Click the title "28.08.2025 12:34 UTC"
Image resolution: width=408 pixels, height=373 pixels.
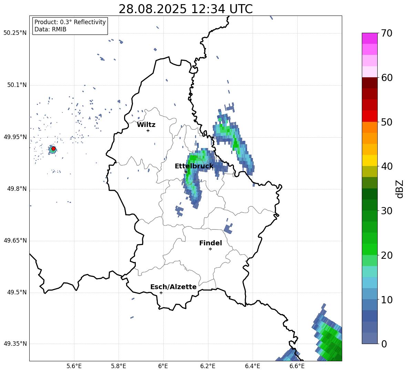coord(185,9)
